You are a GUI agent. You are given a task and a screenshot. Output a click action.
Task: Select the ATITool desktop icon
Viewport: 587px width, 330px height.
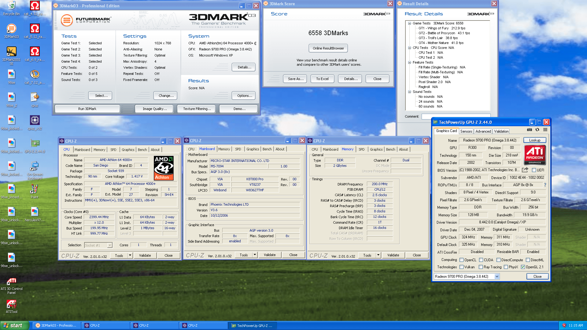pos(11,306)
